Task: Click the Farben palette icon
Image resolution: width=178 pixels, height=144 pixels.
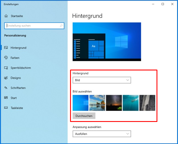Action: 6,58
